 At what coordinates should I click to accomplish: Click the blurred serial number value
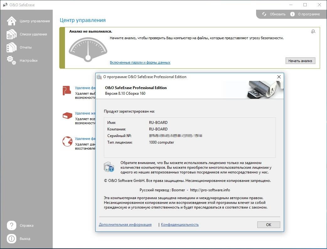(176, 136)
